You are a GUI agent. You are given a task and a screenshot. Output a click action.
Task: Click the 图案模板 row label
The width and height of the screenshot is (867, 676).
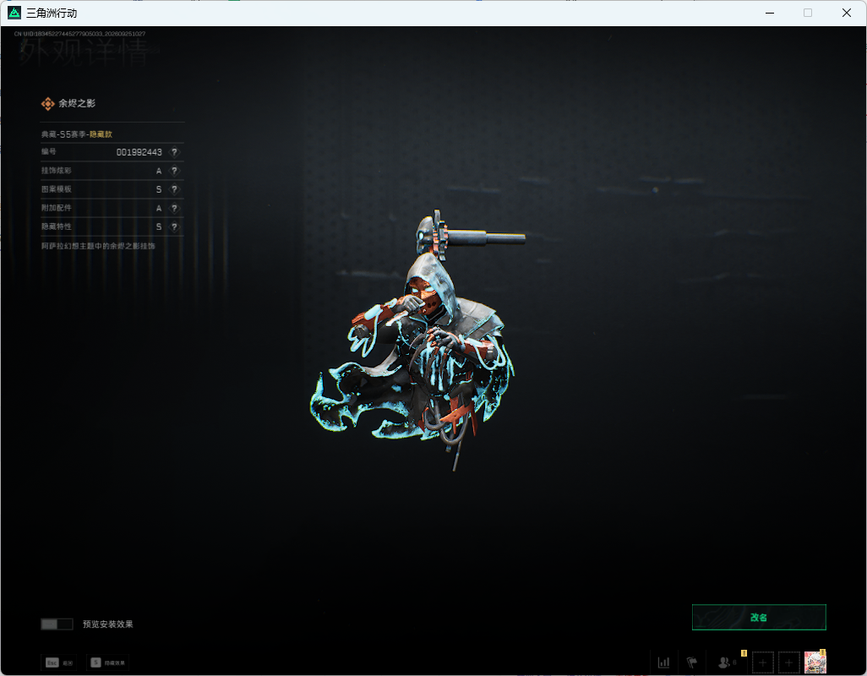click(57, 189)
